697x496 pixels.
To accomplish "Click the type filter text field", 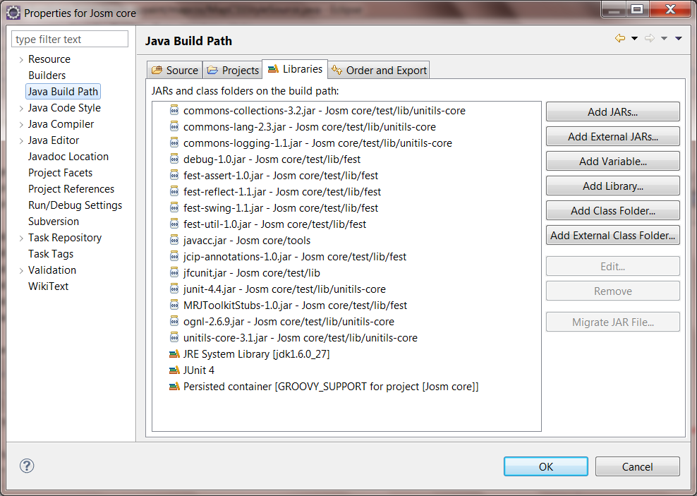I will pos(70,40).
